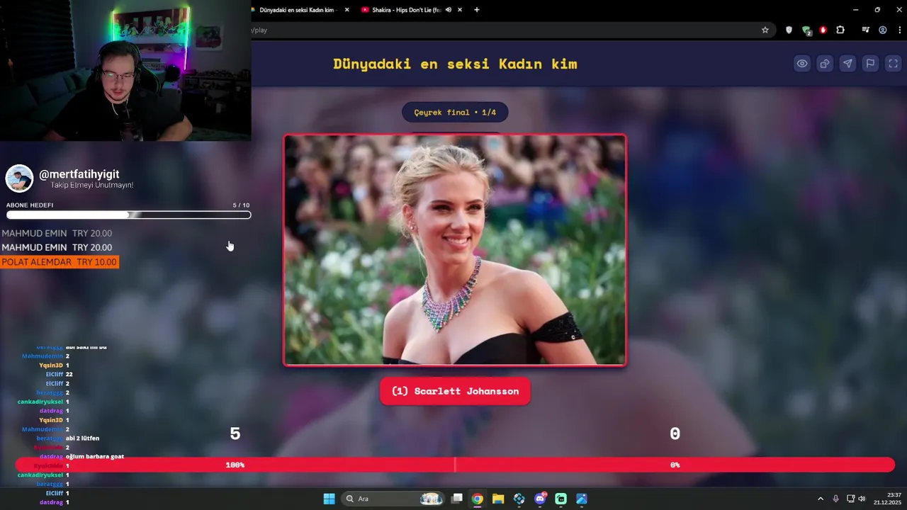Image resolution: width=907 pixels, height=510 pixels.
Task: Click the streamer profile avatar
Action: tap(19, 178)
